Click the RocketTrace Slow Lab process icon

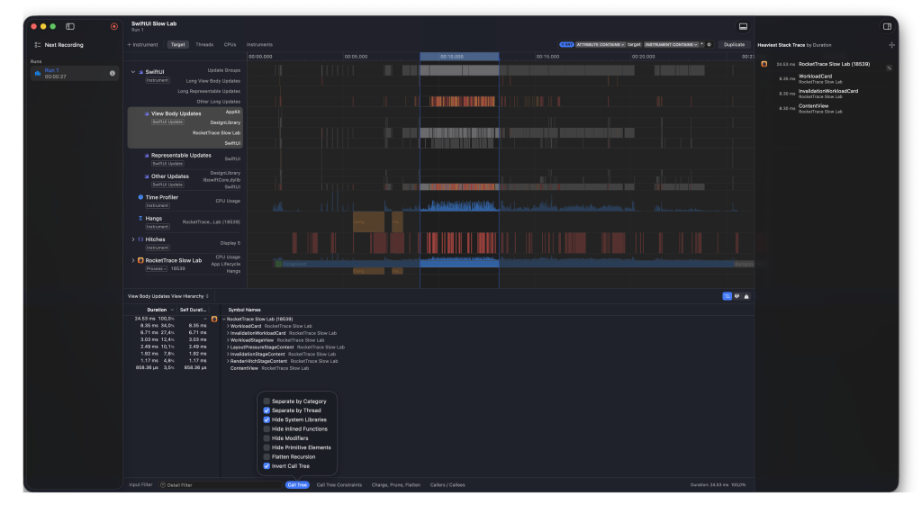pyautogui.click(x=140, y=260)
